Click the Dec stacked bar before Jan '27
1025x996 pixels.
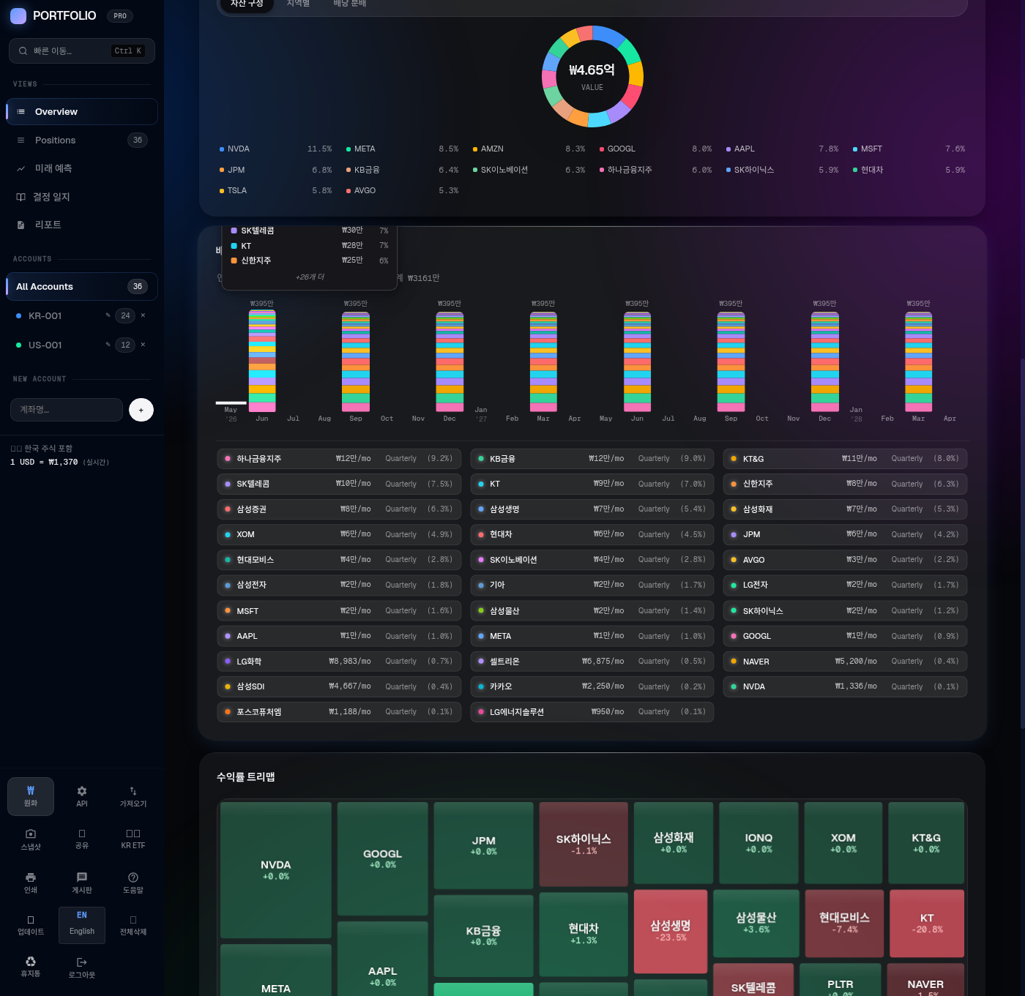pos(450,362)
